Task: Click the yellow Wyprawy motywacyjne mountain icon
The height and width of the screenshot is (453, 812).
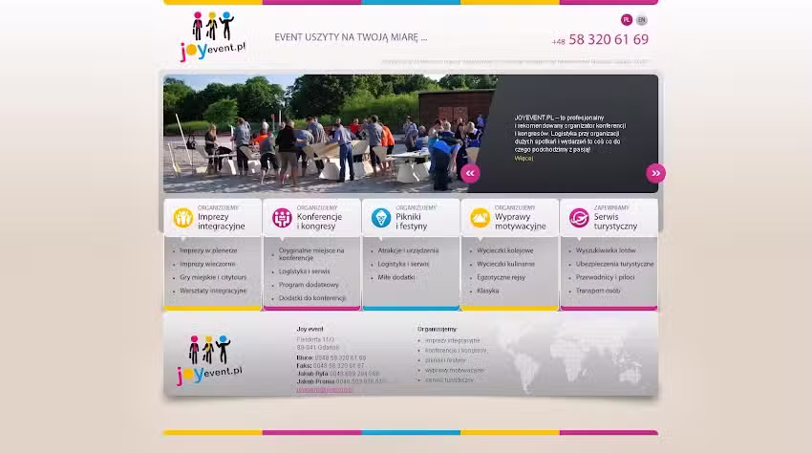Action: pos(481,218)
